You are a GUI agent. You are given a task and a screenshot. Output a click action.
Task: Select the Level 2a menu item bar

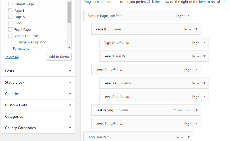tap(154, 83)
